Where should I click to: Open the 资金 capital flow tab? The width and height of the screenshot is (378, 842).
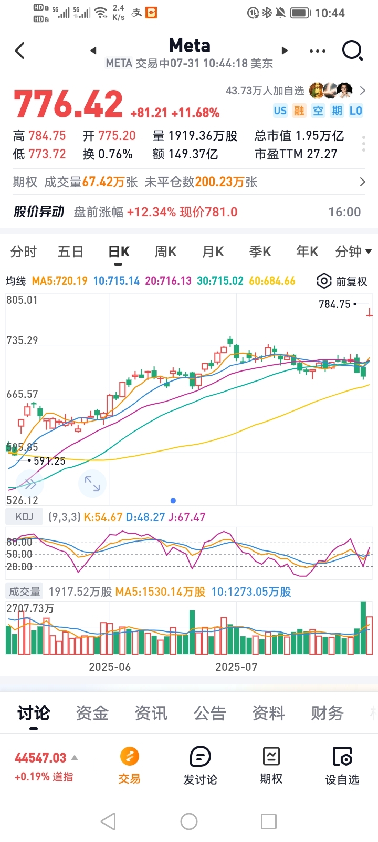(92, 714)
